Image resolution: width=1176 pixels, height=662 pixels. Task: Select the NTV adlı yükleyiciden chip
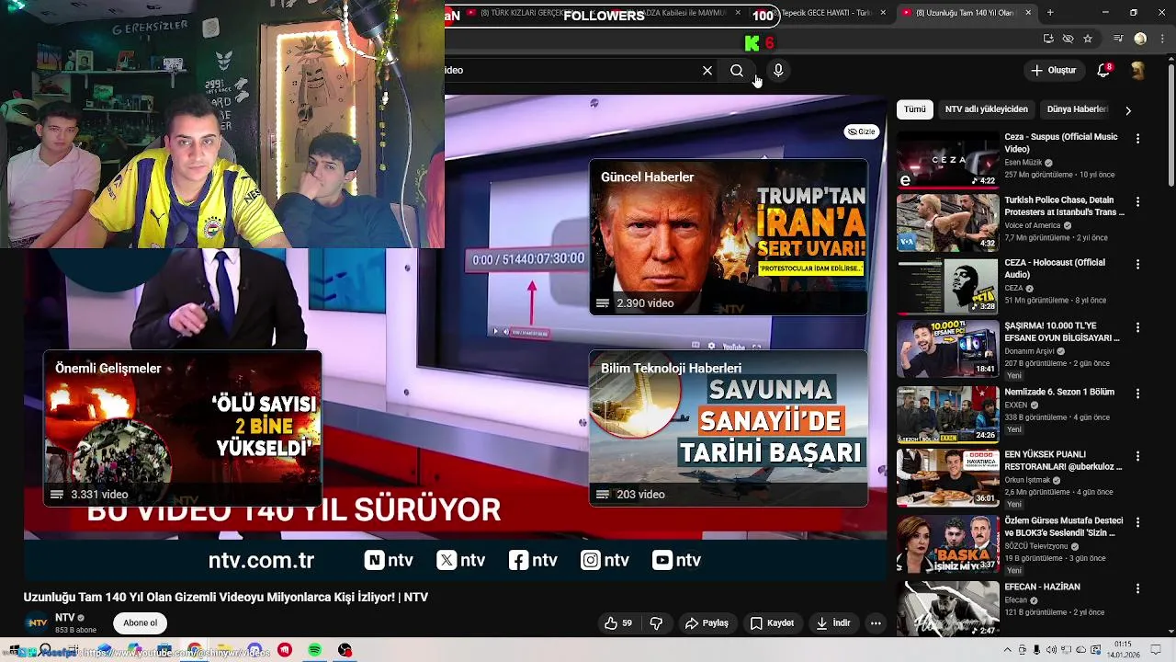pyautogui.click(x=987, y=108)
